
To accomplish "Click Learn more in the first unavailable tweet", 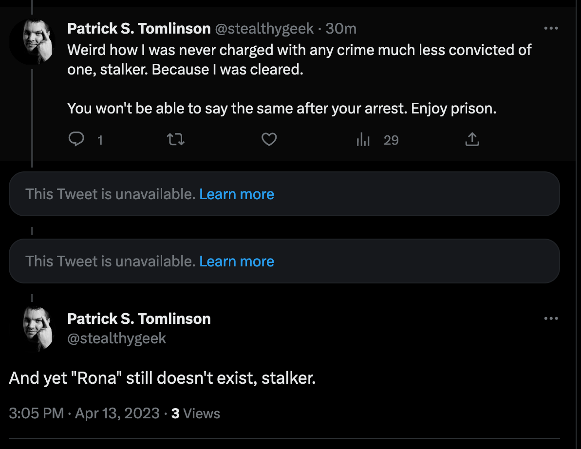I will [237, 194].
